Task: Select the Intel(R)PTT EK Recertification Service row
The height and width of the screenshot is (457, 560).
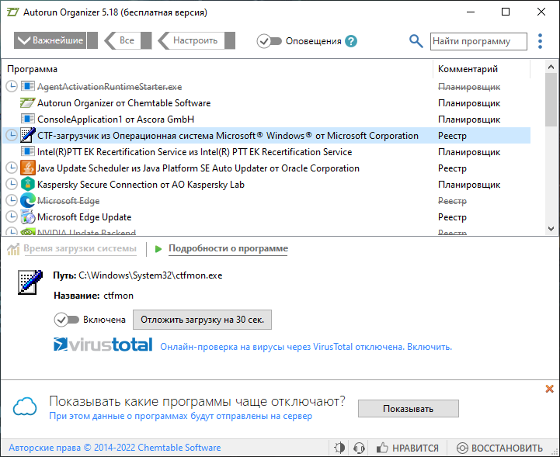Action: click(x=266, y=151)
